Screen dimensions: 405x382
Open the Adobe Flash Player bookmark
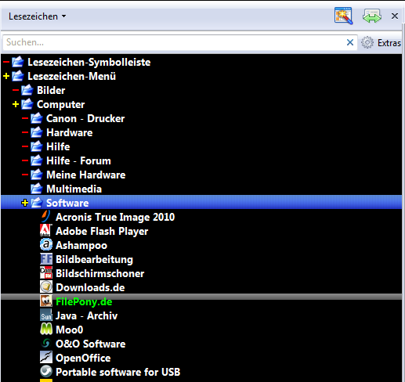pyautogui.click(x=102, y=231)
